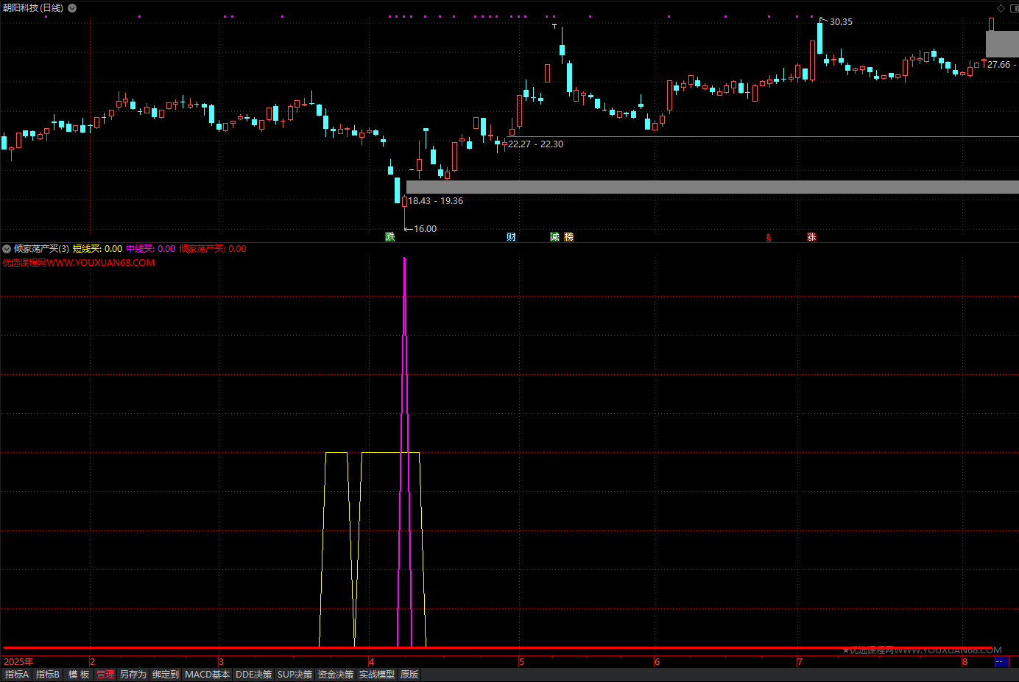The width and height of the screenshot is (1019, 682).
Task: Click the blue 财 financial report marker
Action: pyautogui.click(x=511, y=236)
